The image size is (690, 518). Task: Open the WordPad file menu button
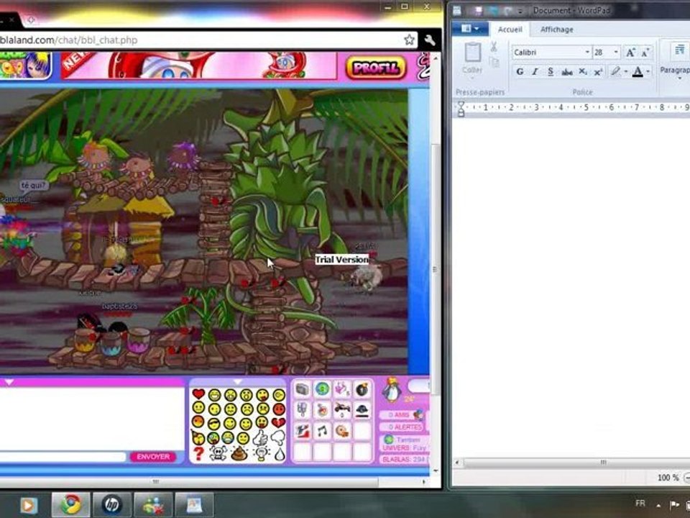click(x=470, y=29)
